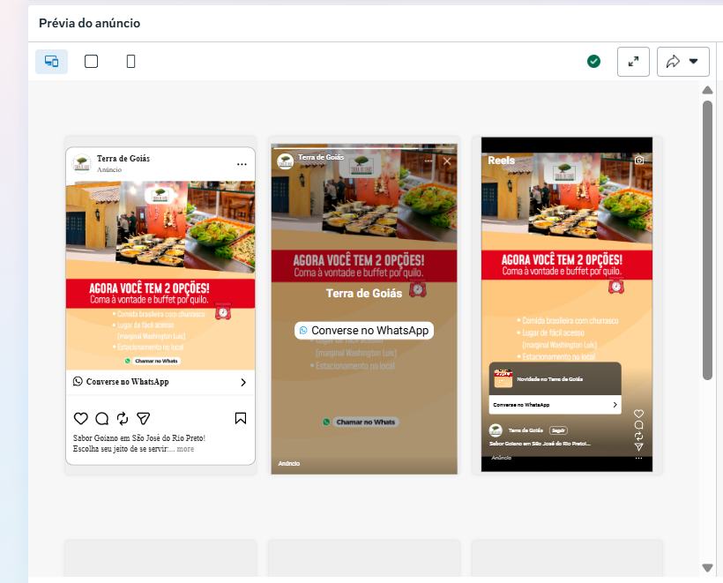
Task: Open the share preview dropdown button
Action: point(683,62)
